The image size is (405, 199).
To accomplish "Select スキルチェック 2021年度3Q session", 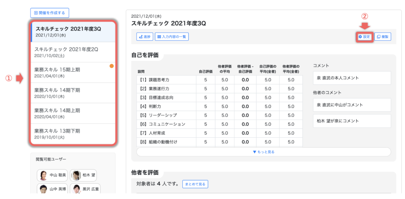I will (73, 32).
